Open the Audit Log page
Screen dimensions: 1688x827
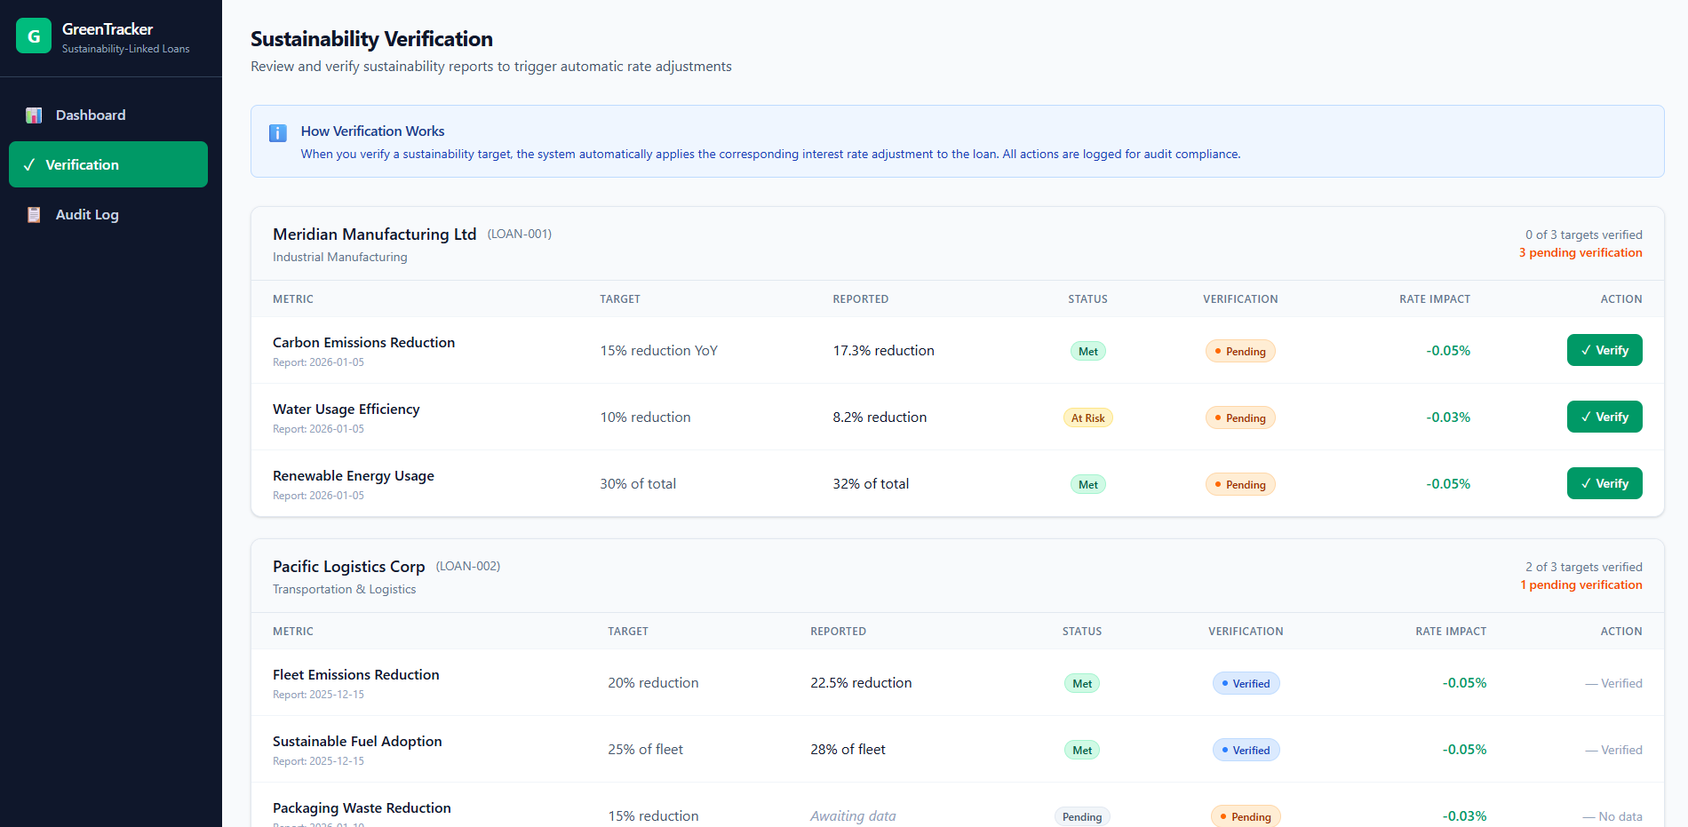pos(108,214)
